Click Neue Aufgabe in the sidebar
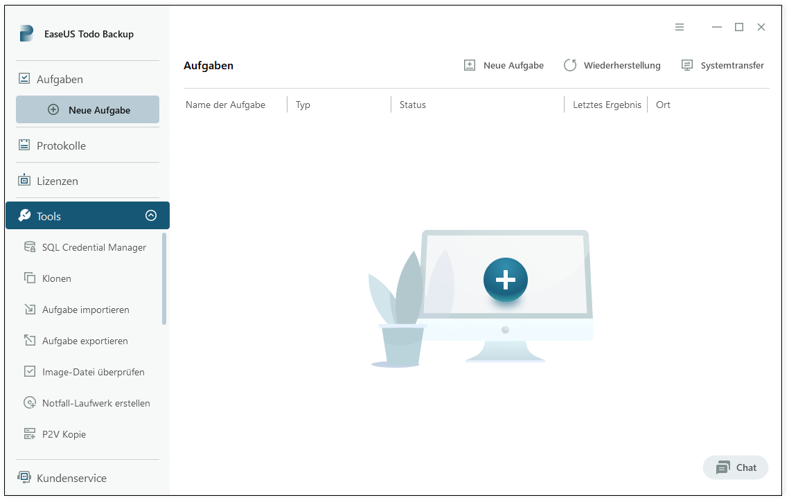Viewport: 789px width, 500px height. point(87,109)
